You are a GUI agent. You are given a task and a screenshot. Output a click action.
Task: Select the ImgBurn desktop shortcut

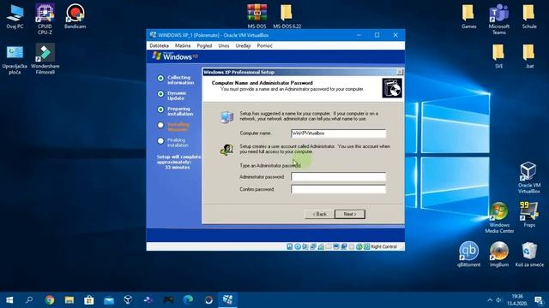pyautogui.click(x=499, y=254)
